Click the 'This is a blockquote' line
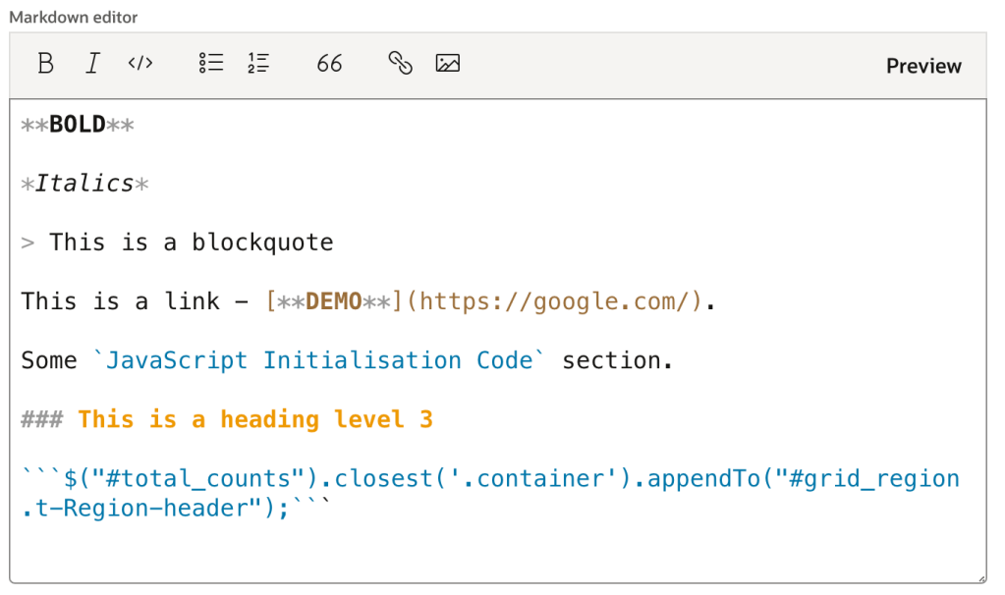Screen dimensions: 1005x595 [x=191, y=243]
